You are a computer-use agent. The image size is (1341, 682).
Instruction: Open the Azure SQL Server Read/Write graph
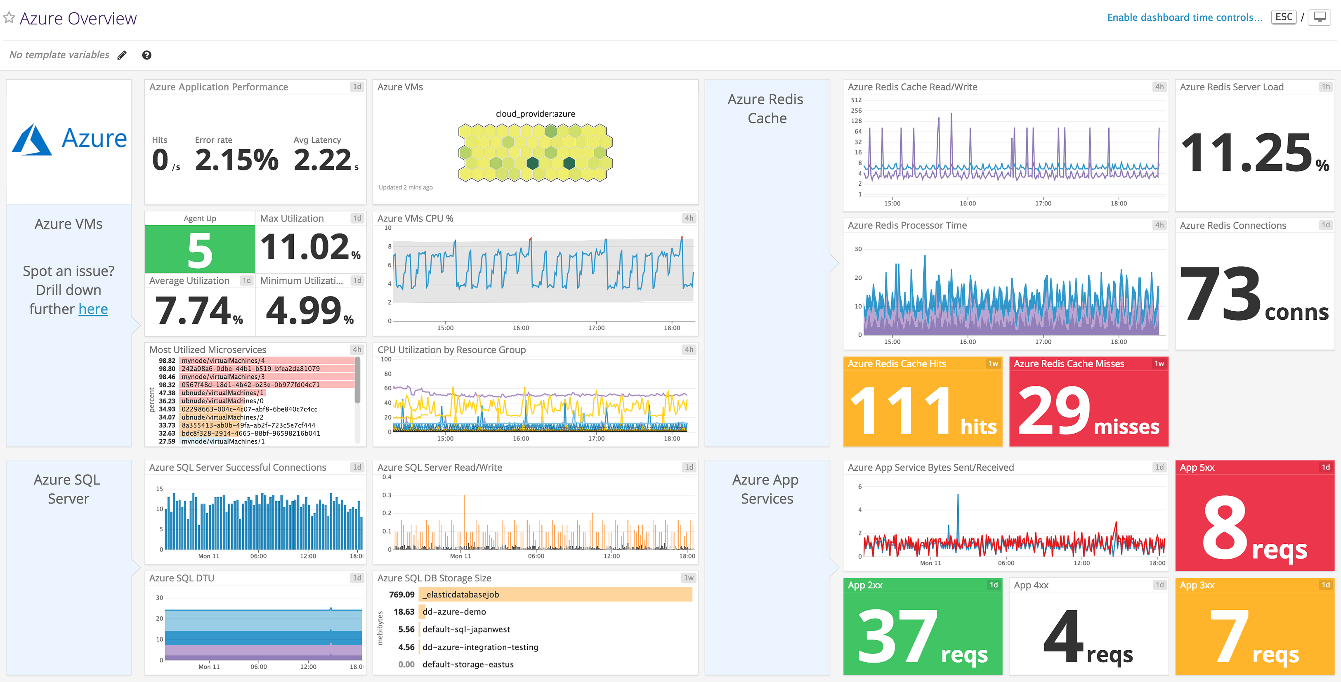[535, 513]
